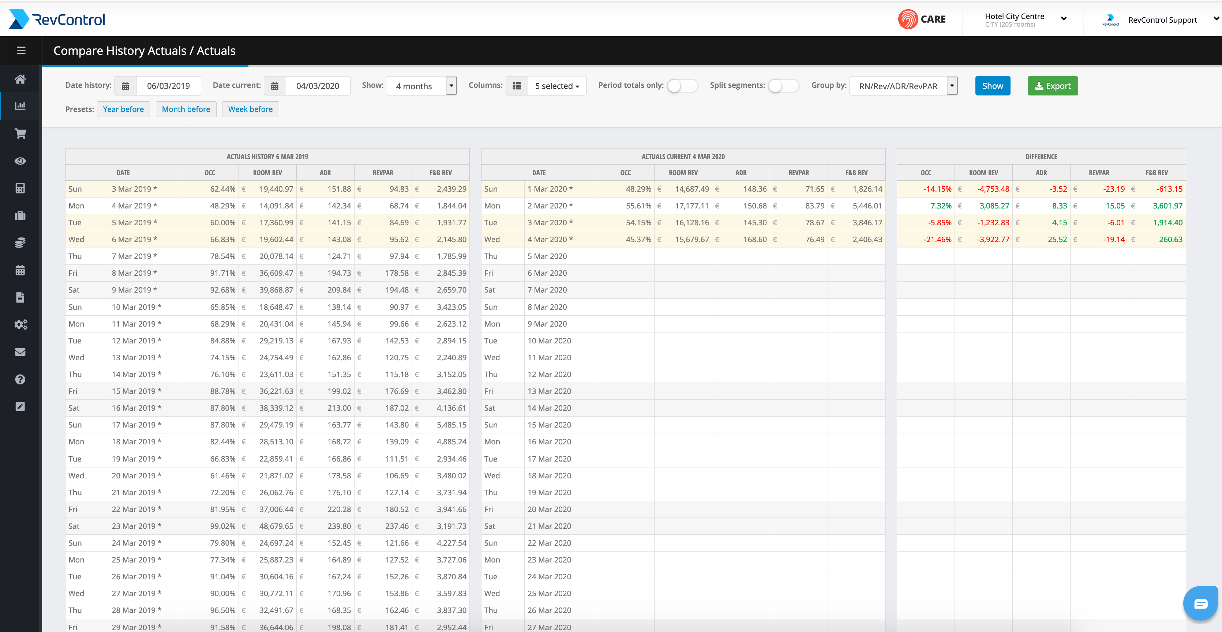This screenshot has height=632, width=1222.
Task: Apply the Week before preset
Action: click(x=250, y=109)
